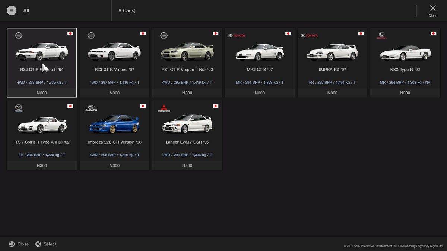This screenshot has height=251, width=447.
Task: Click the MR2 GT-S '97 name
Action: coord(260,70)
